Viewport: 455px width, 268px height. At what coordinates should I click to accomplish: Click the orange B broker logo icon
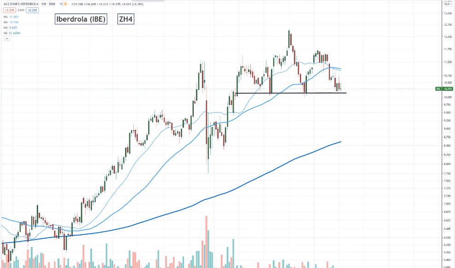pos(65,4)
